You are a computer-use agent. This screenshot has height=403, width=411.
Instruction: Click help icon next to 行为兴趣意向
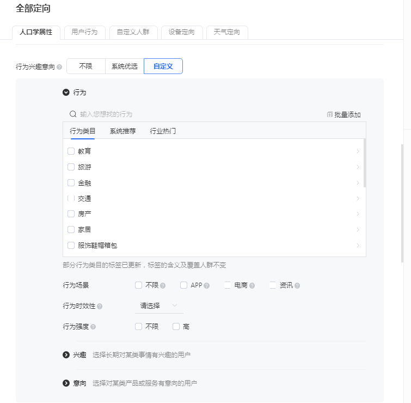[59, 67]
